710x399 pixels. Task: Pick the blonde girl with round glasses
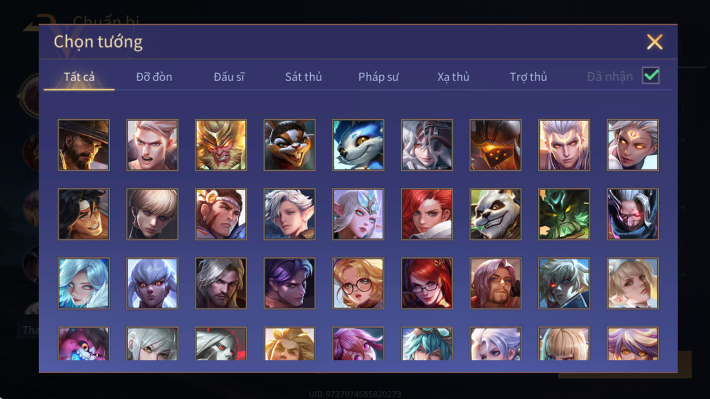point(358,283)
